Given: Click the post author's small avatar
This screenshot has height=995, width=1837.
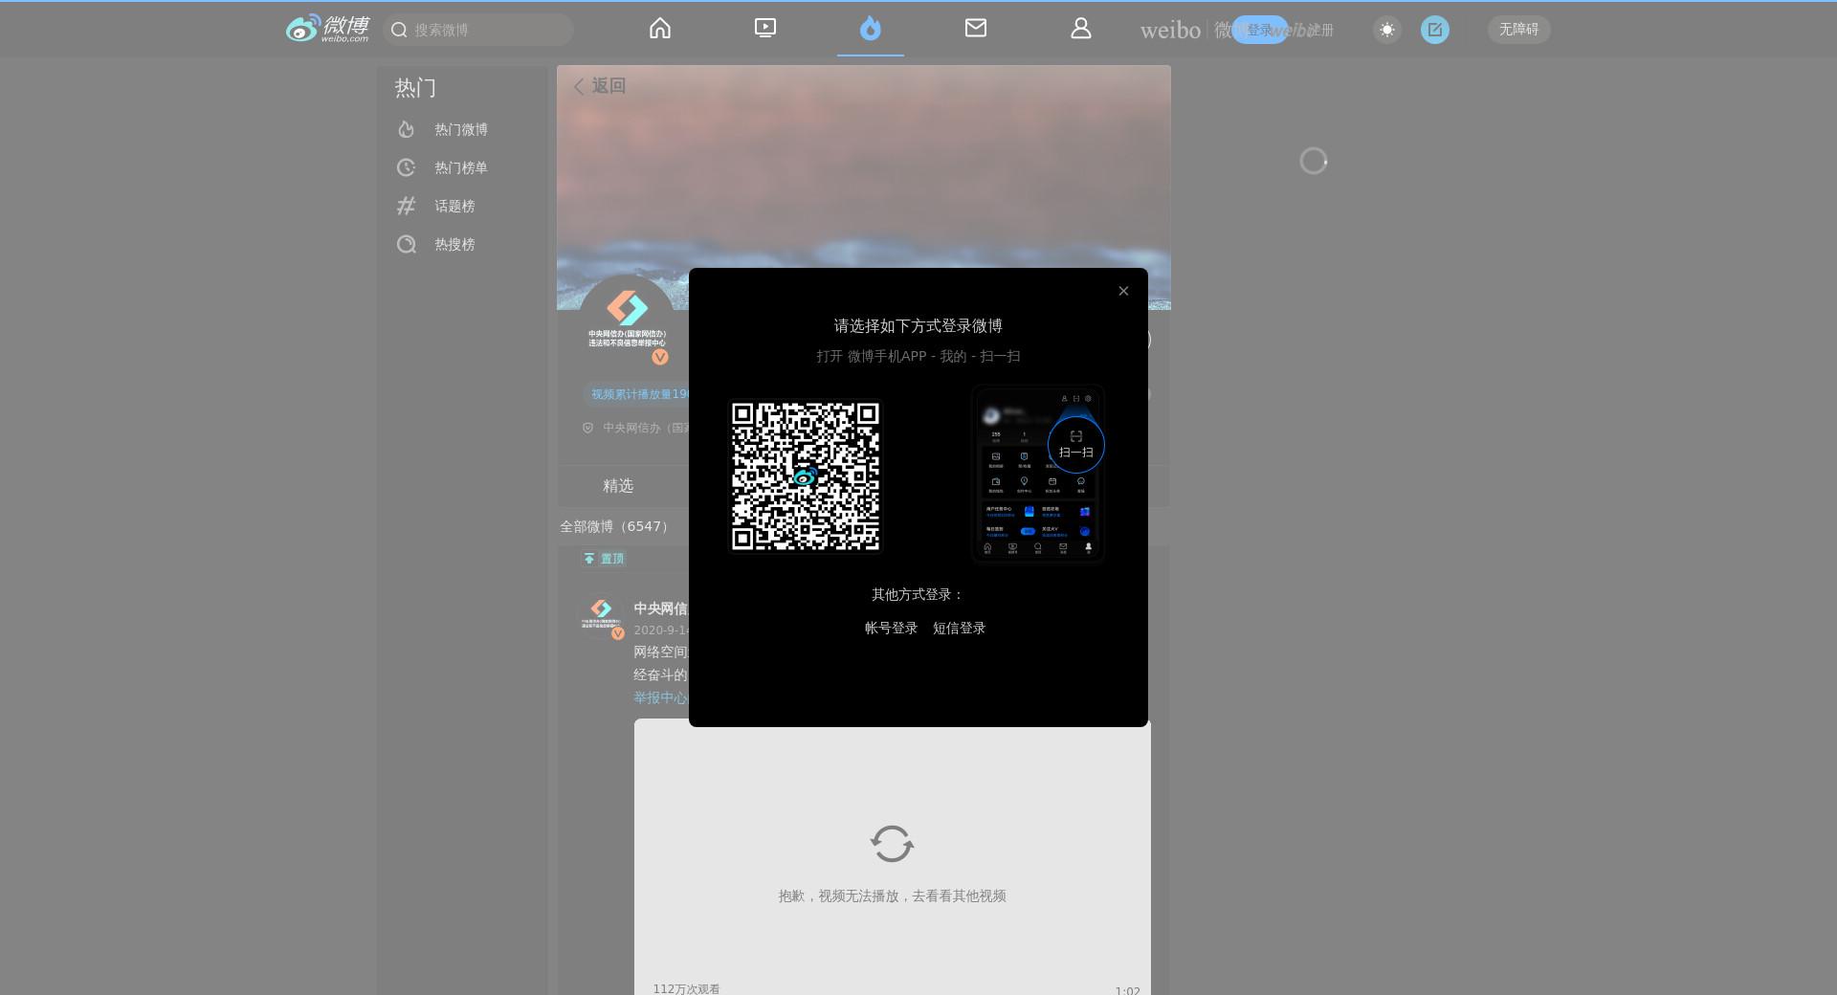Looking at the screenshot, I should click(602, 617).
